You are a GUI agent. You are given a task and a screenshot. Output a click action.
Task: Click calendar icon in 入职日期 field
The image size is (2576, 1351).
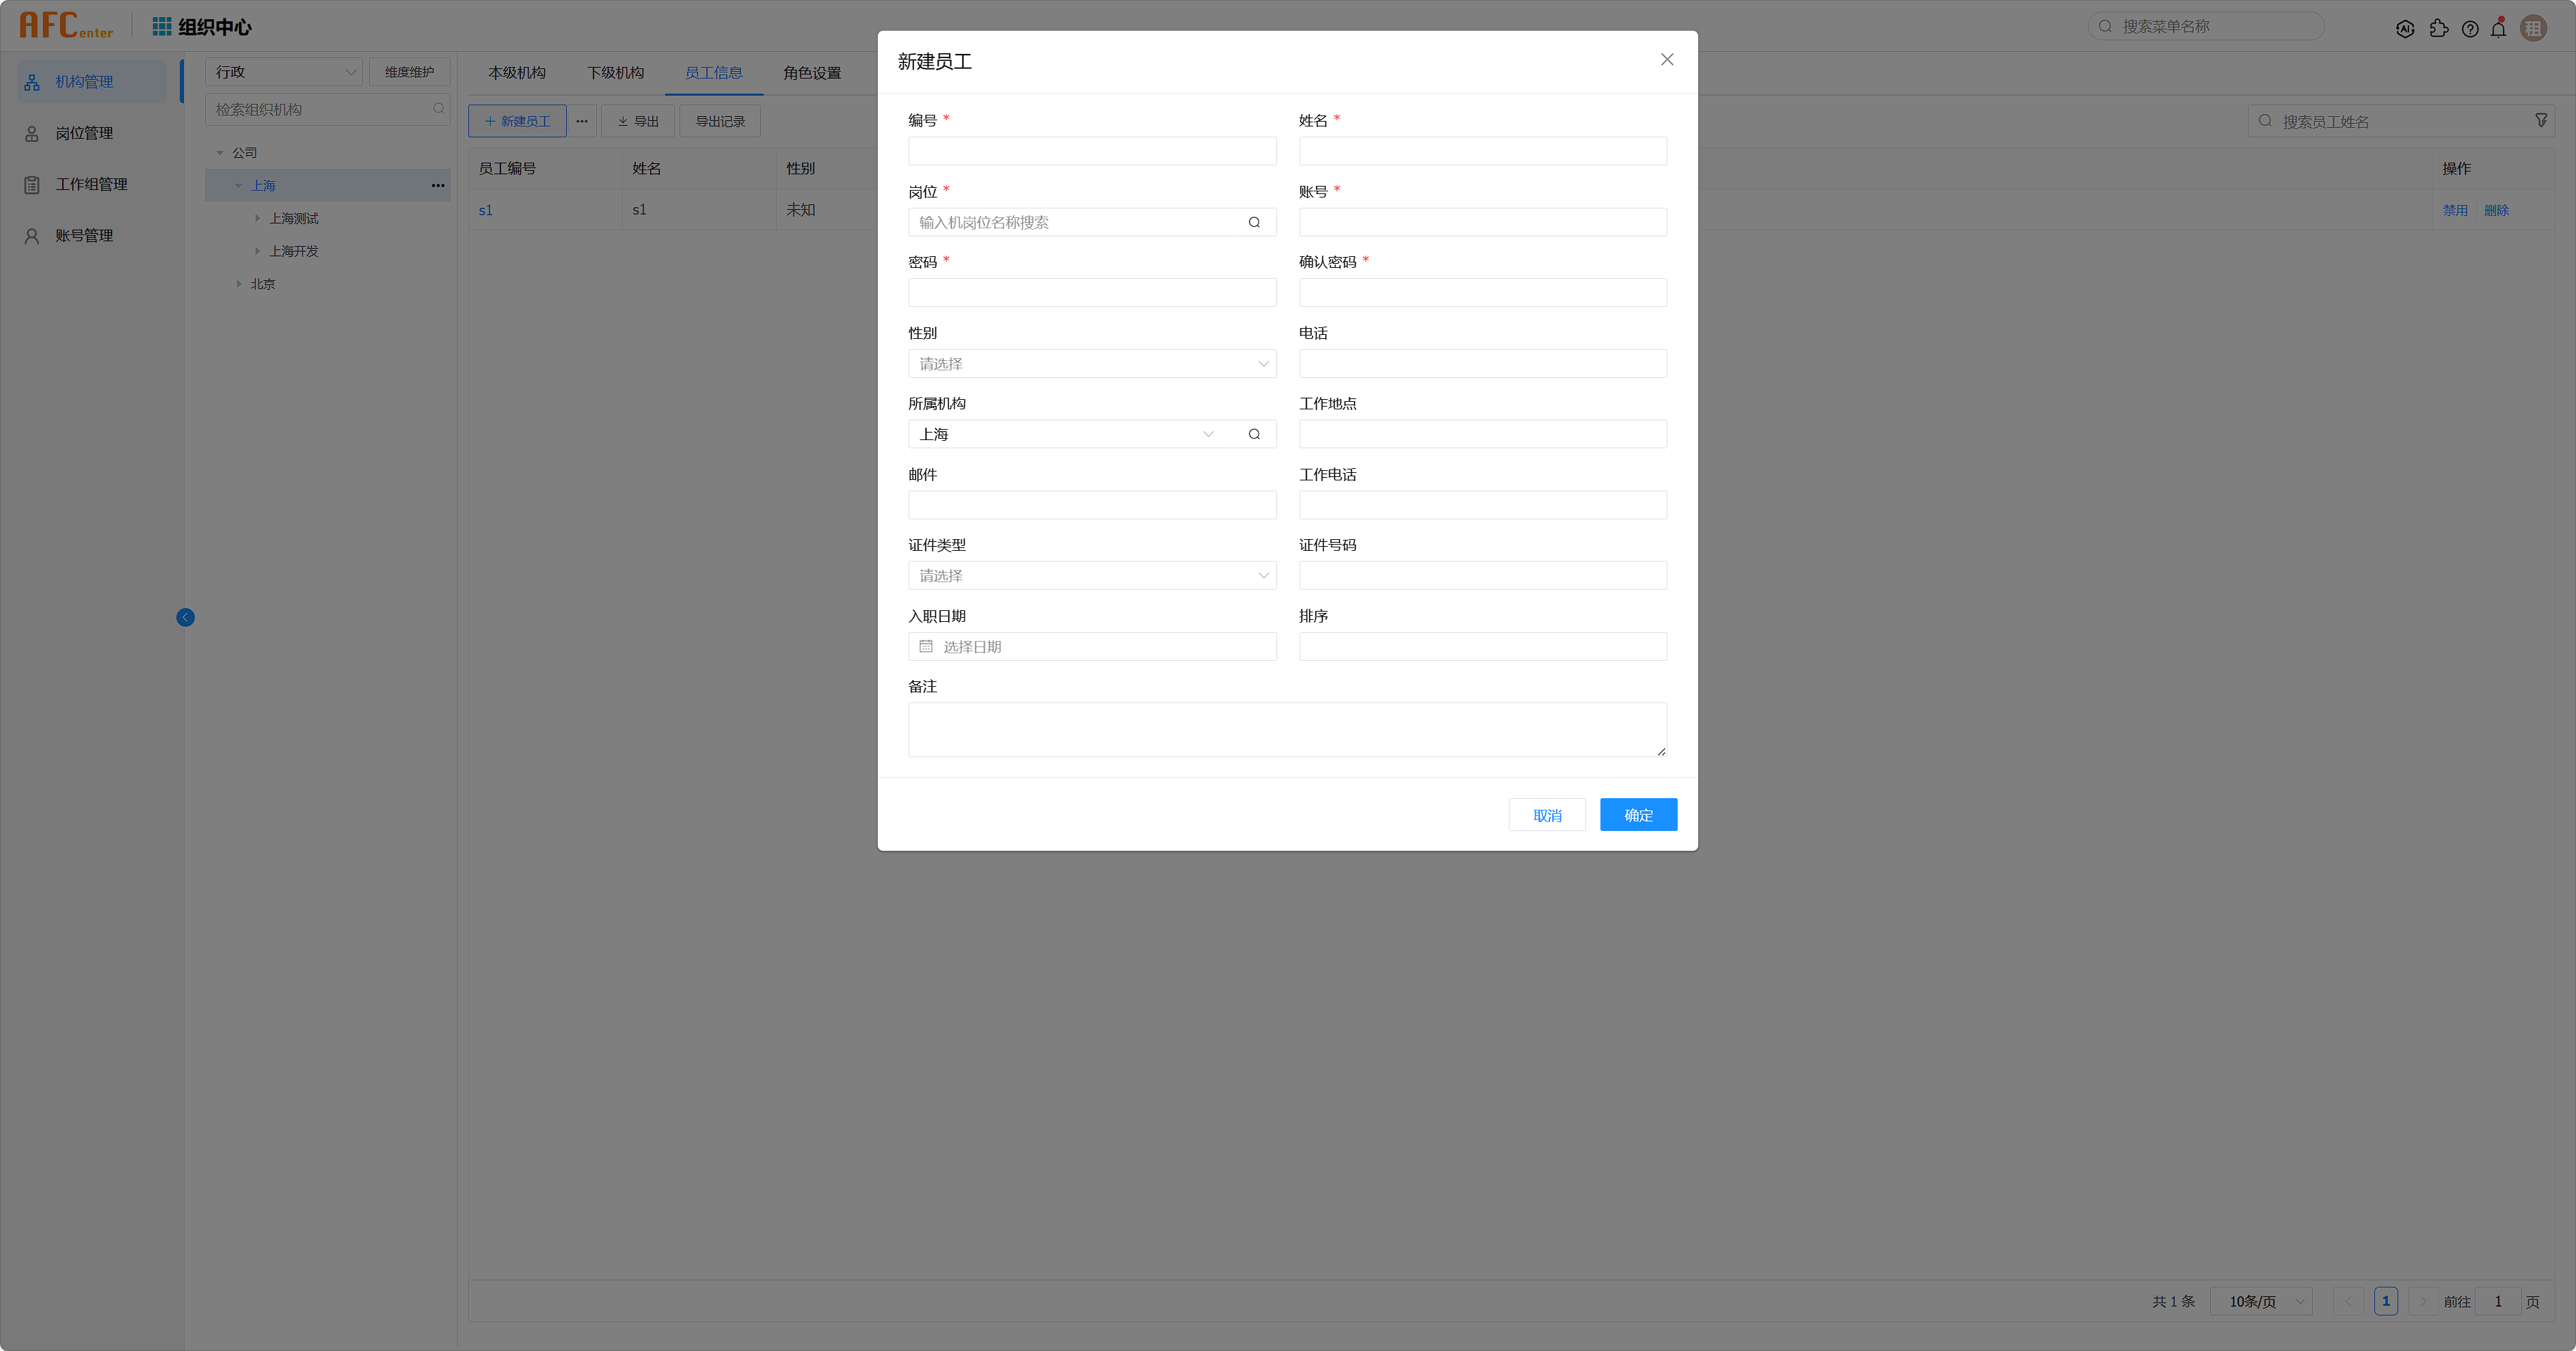pos(926,646)
